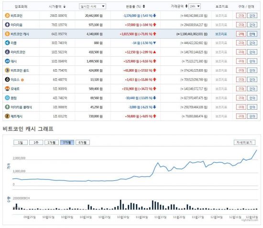Click the sell (판매) button for 대시
This screenshot has height=228, width=263.
click(x=252, y=61)
